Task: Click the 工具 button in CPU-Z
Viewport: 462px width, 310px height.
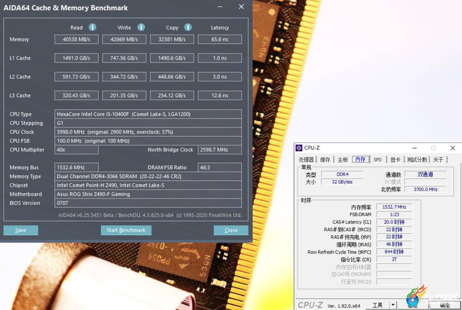Action: (378, 305)
